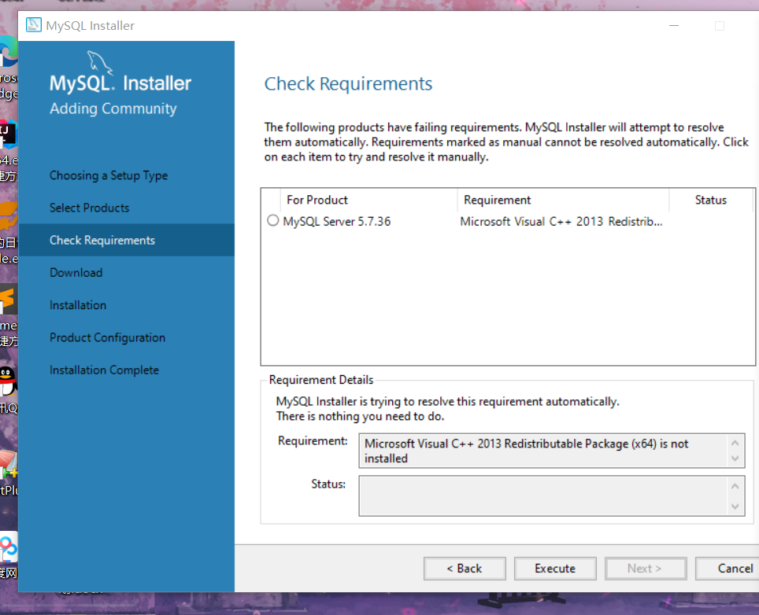Click the empty Status details field

[x=552, y=495]
